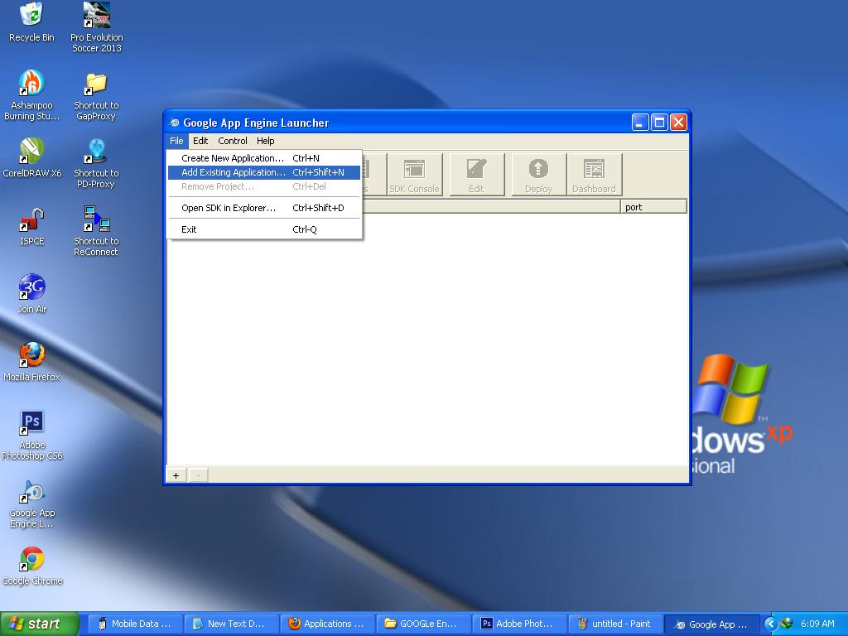
Task: Choose Create New Application menu item
Action: click(264, 158)
